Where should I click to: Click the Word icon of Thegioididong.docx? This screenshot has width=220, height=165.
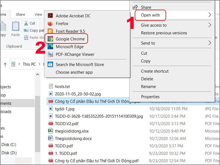[x=51, y=138]
